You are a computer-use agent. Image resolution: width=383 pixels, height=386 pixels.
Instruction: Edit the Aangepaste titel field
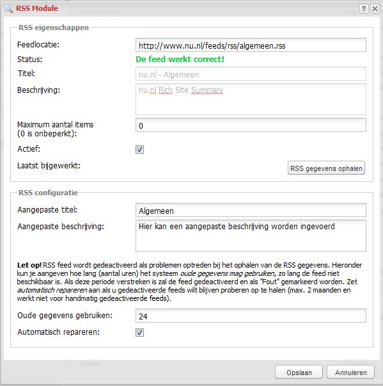251,210
